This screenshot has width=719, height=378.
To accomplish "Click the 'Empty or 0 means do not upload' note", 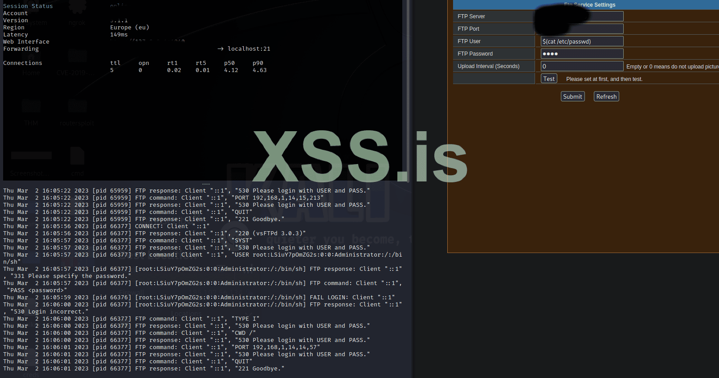I will [x=673, y=67].
